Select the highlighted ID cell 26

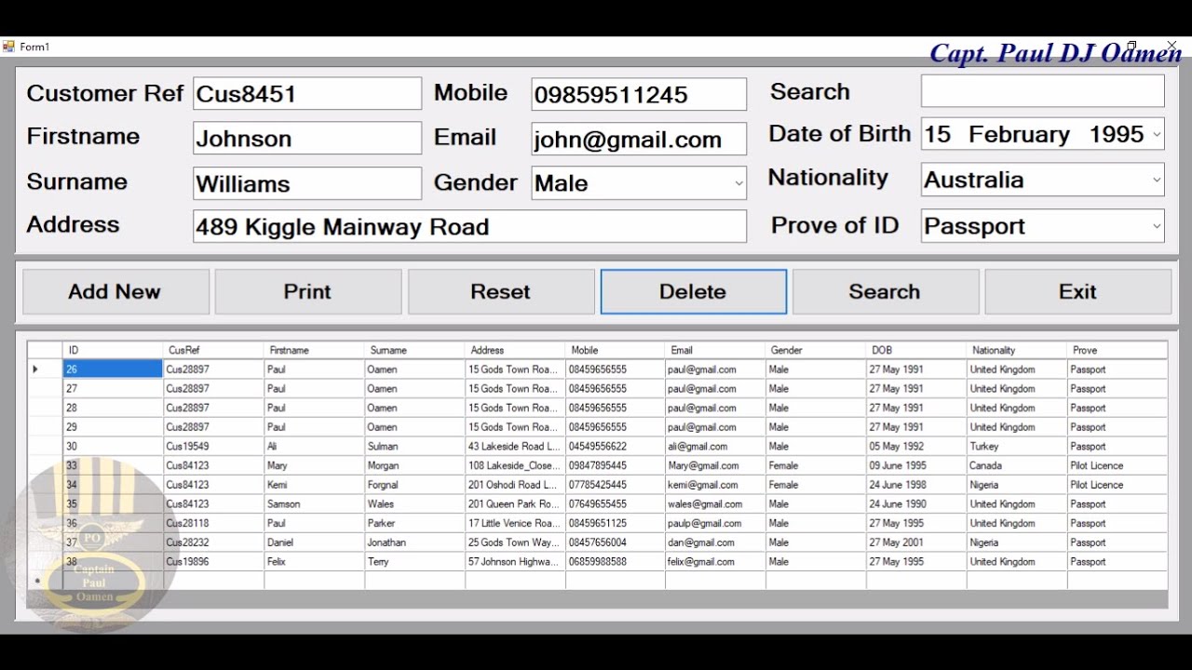113,369
